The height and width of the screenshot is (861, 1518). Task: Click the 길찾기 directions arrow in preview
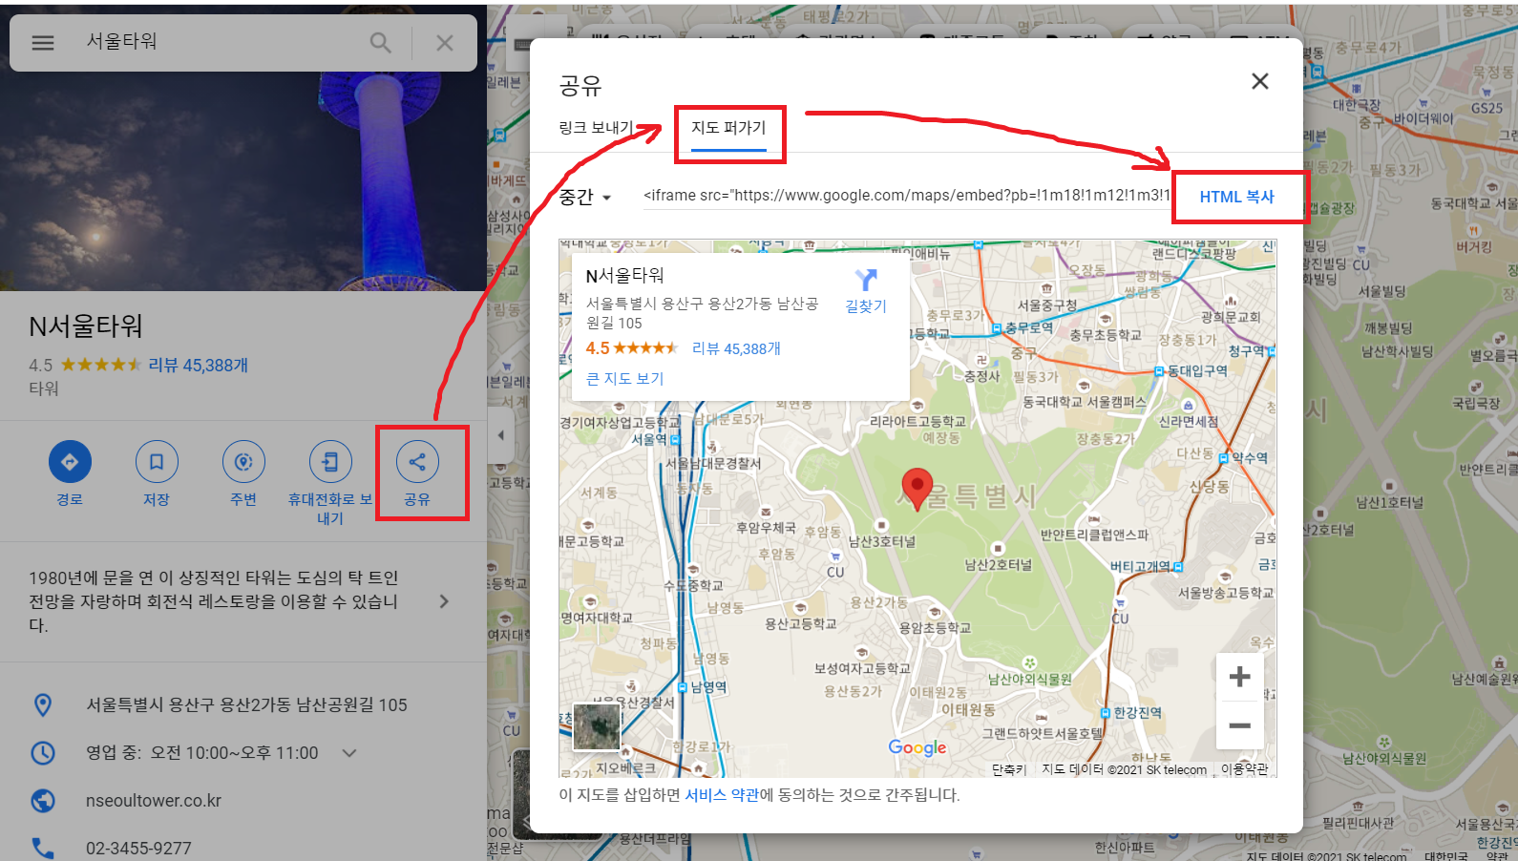pos(865,281)
